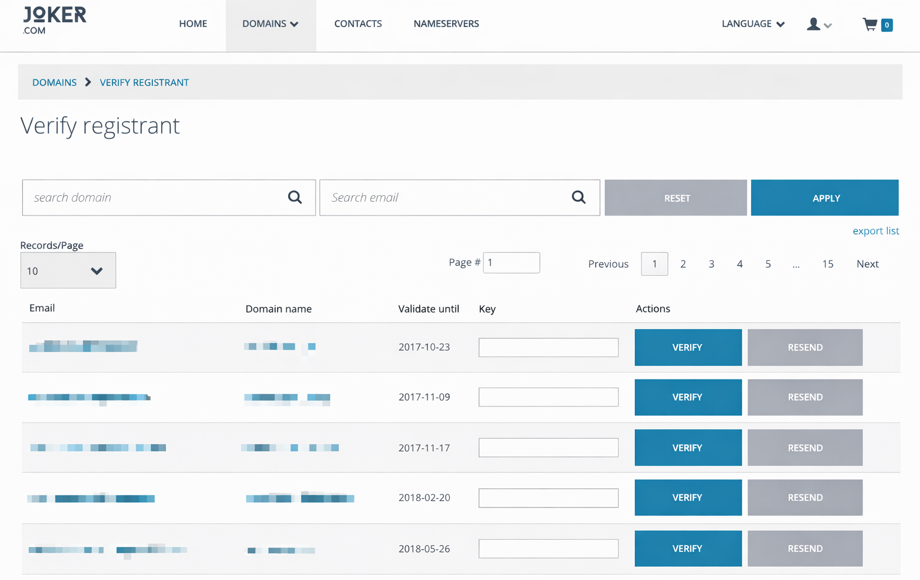
Task: Open the Contacts menu item
Action: click(x=358, y=24)
